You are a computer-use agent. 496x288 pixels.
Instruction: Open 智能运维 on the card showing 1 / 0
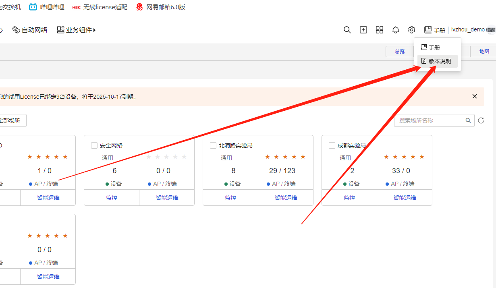[x=48, y=198]
